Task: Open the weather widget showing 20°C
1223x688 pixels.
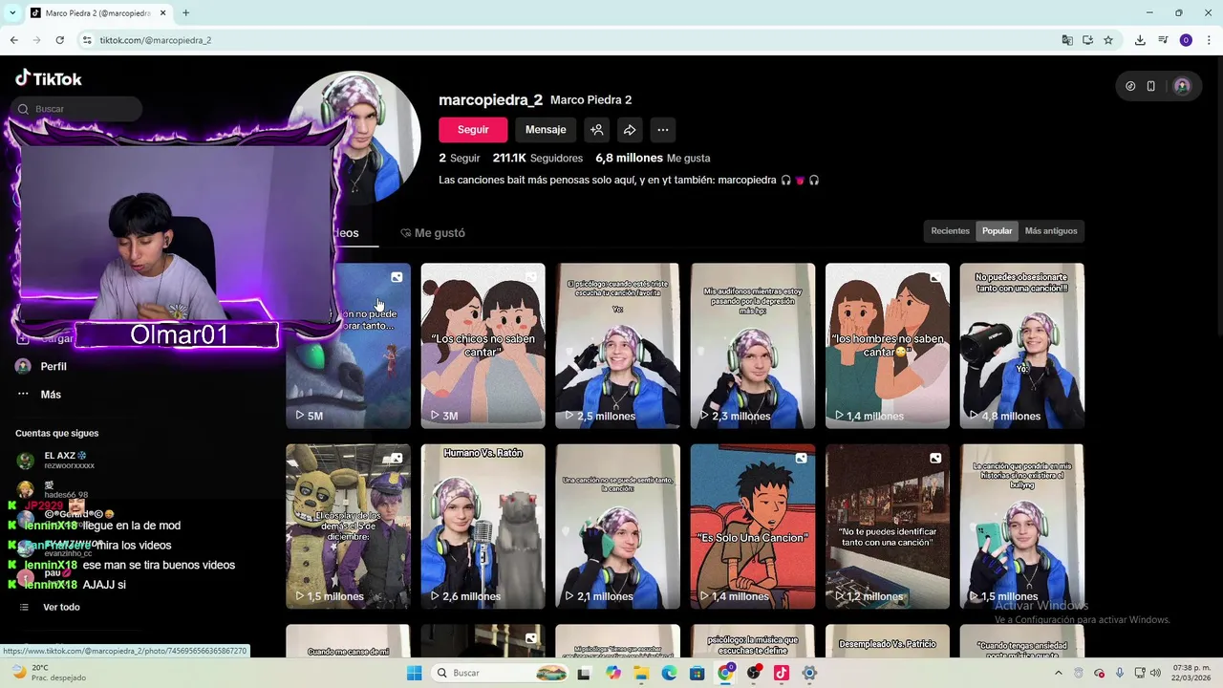Action: click(48, 673)
